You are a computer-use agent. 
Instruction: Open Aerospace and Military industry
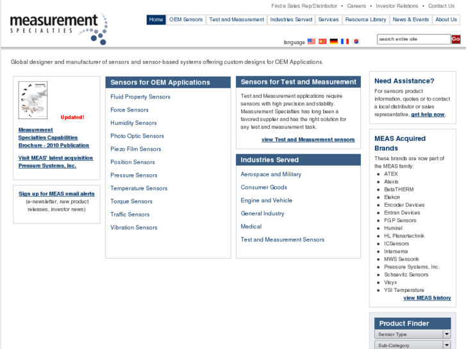(270, 174)
